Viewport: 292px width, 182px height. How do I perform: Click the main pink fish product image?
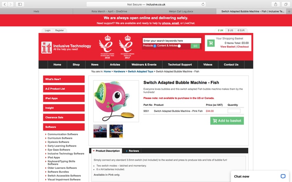point(116,101)
